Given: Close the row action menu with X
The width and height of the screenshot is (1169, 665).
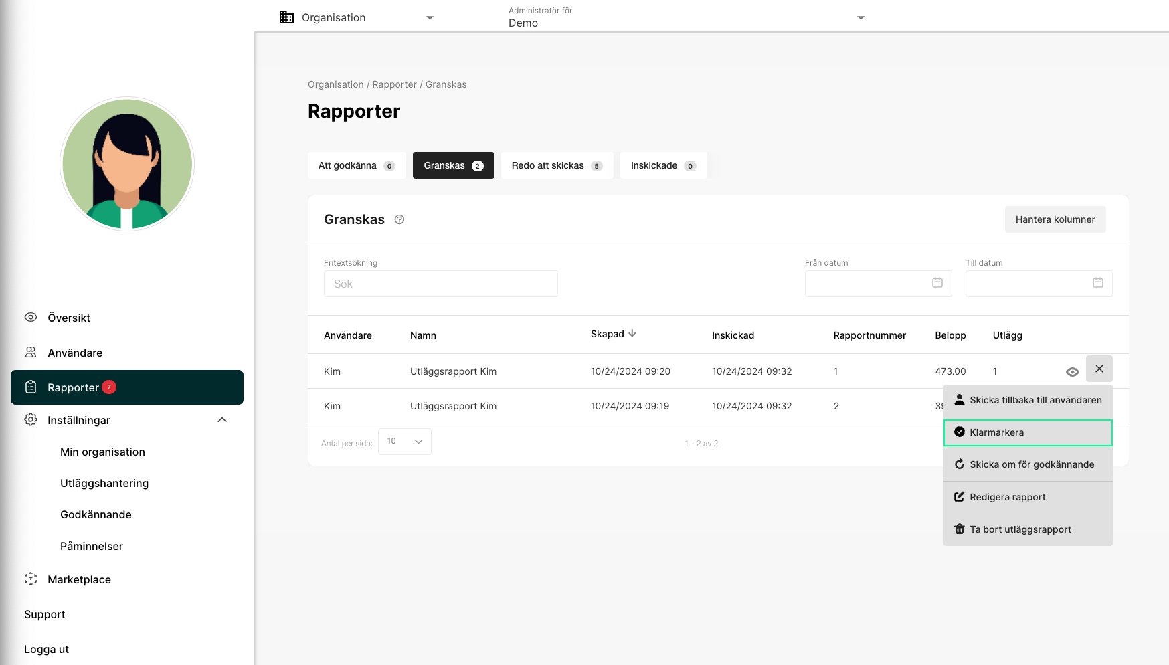Looking at the screenshot, I should click(x=1099, y=369).
